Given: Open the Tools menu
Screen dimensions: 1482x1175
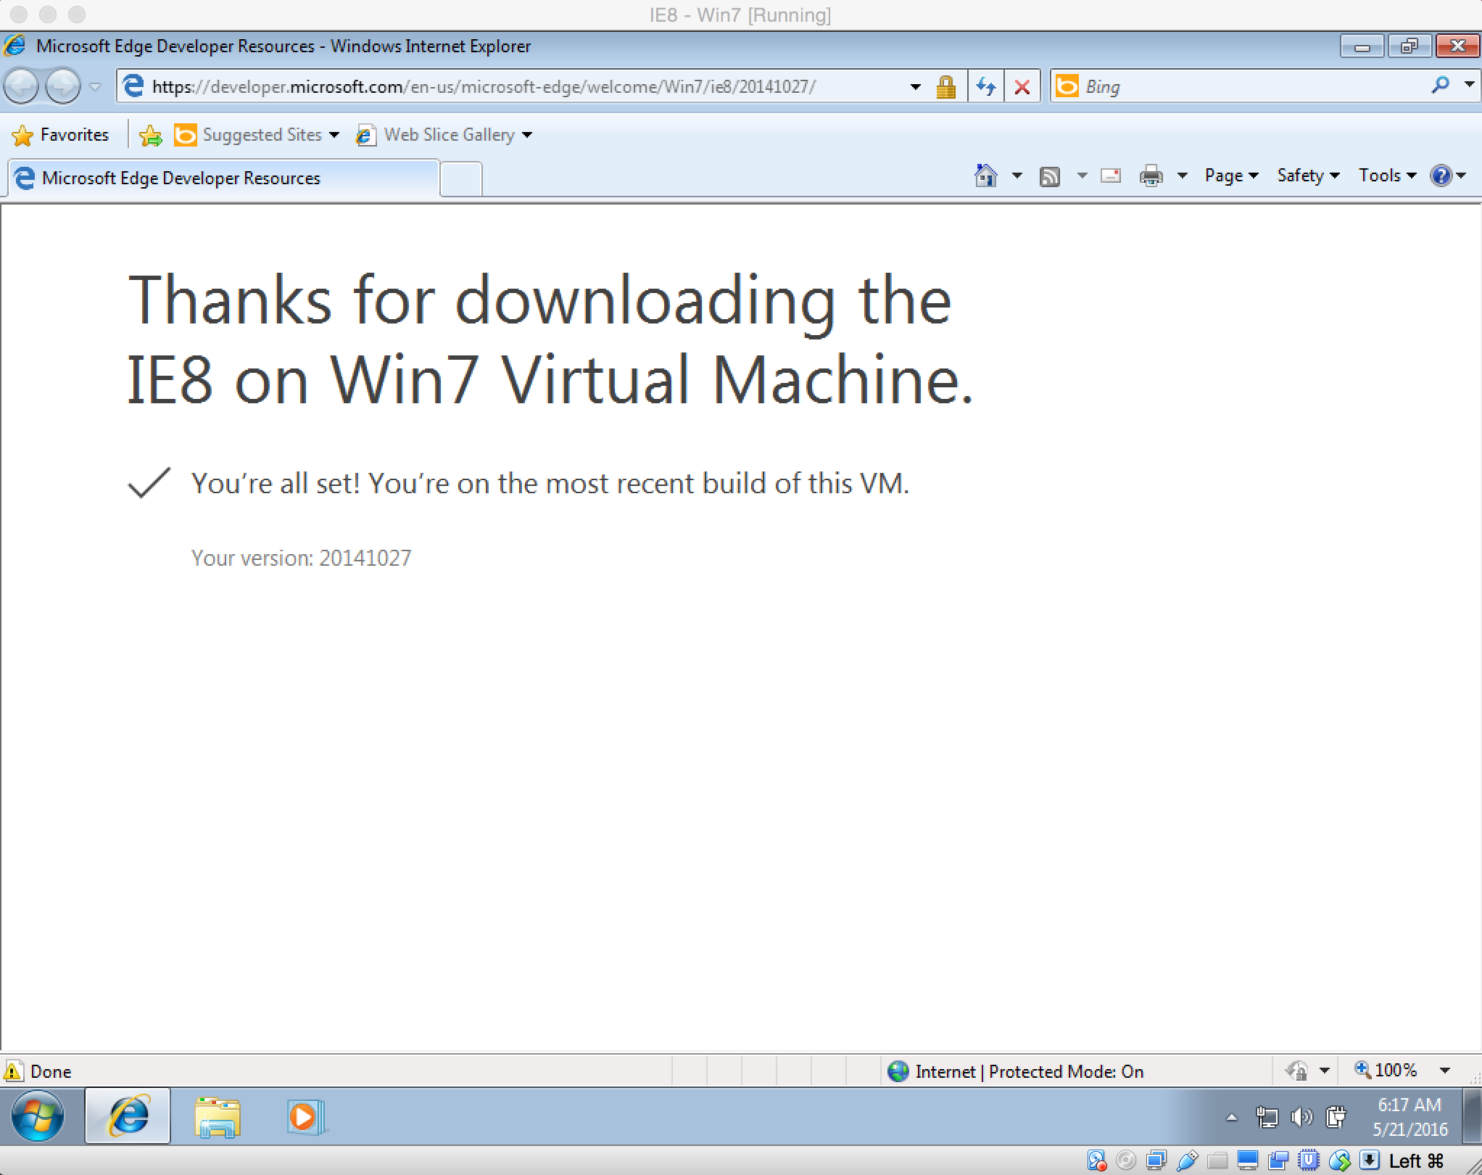Looking at the screenshot, I should (1387, 176).
